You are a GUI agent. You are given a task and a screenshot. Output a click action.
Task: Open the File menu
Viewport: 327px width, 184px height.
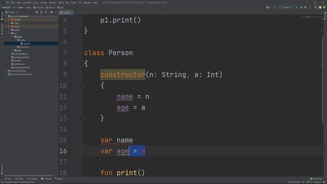click(x=8, y=3)
